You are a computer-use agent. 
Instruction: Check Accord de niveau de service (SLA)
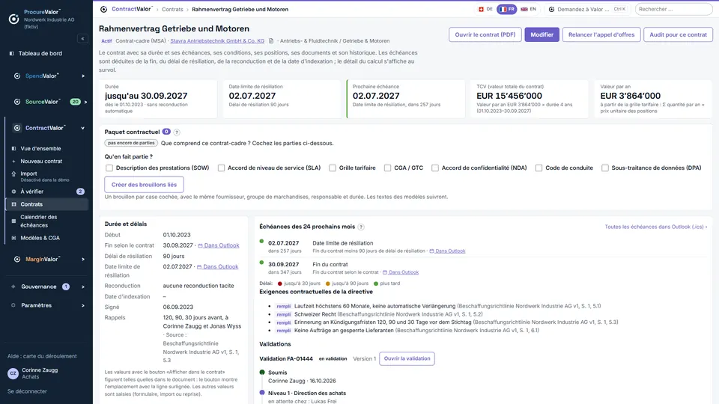pyautogui.click(x=221, y=168)
